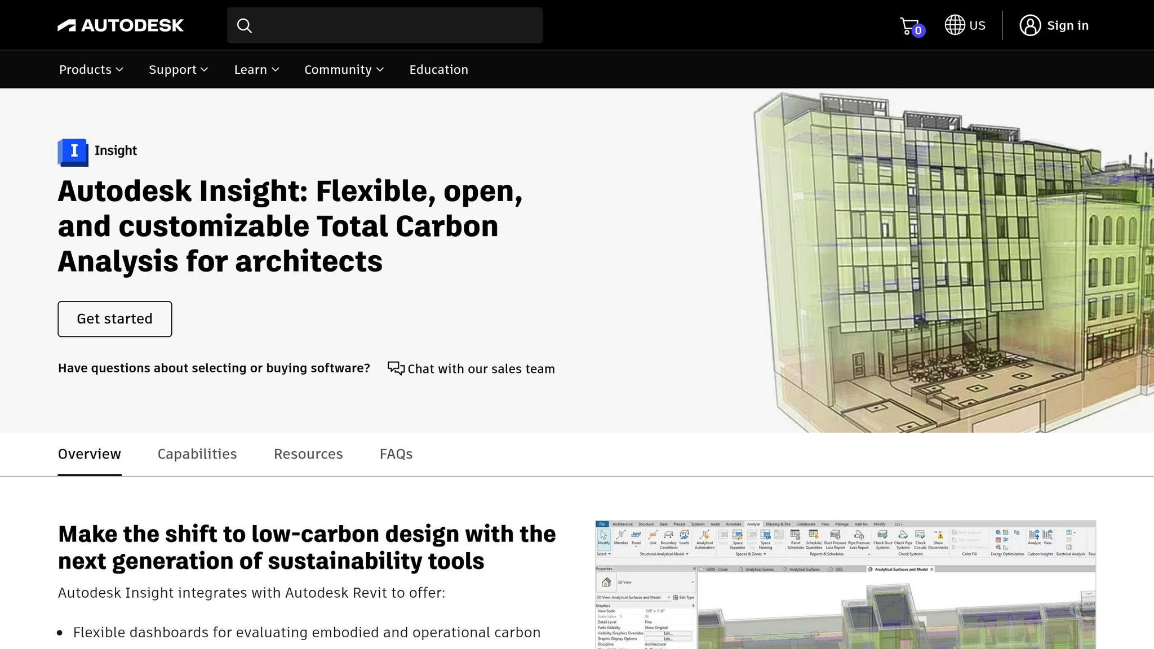1154x649 pixels.
Task: Click the 'Flexible dashboards' bullet text
Action: pos(307,633)
